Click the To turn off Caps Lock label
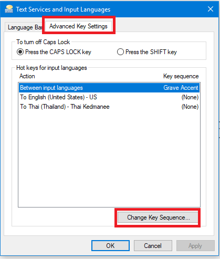Viewport: 220px width, 259px height. pyautogui.click(x=43, y=42)
